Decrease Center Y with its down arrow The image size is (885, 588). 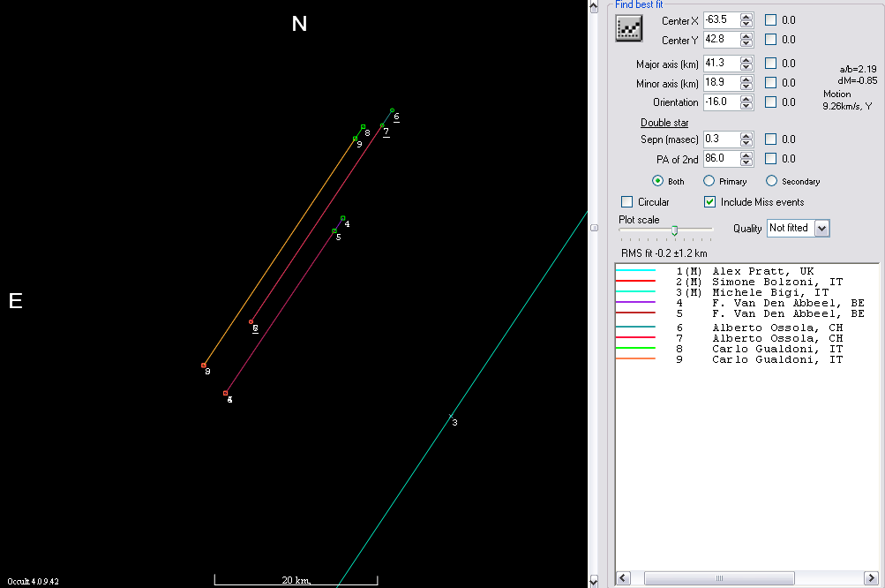tap(746, 43)
